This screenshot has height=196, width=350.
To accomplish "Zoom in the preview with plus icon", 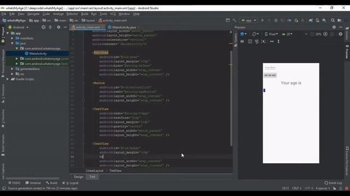I will tap(325, 34).
